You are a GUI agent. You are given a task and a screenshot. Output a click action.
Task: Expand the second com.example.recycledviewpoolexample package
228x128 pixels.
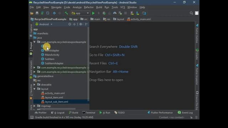point(35,68)
